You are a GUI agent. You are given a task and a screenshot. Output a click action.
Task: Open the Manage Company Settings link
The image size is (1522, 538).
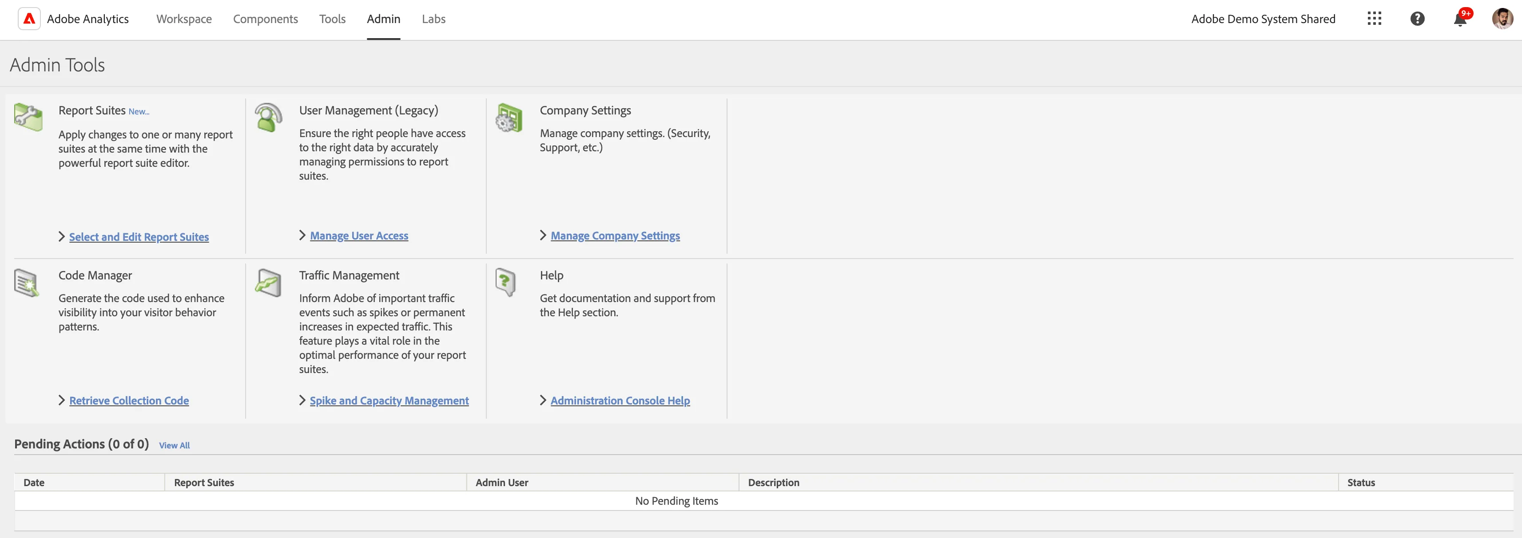pyautogui.click(x=615, y=236)
